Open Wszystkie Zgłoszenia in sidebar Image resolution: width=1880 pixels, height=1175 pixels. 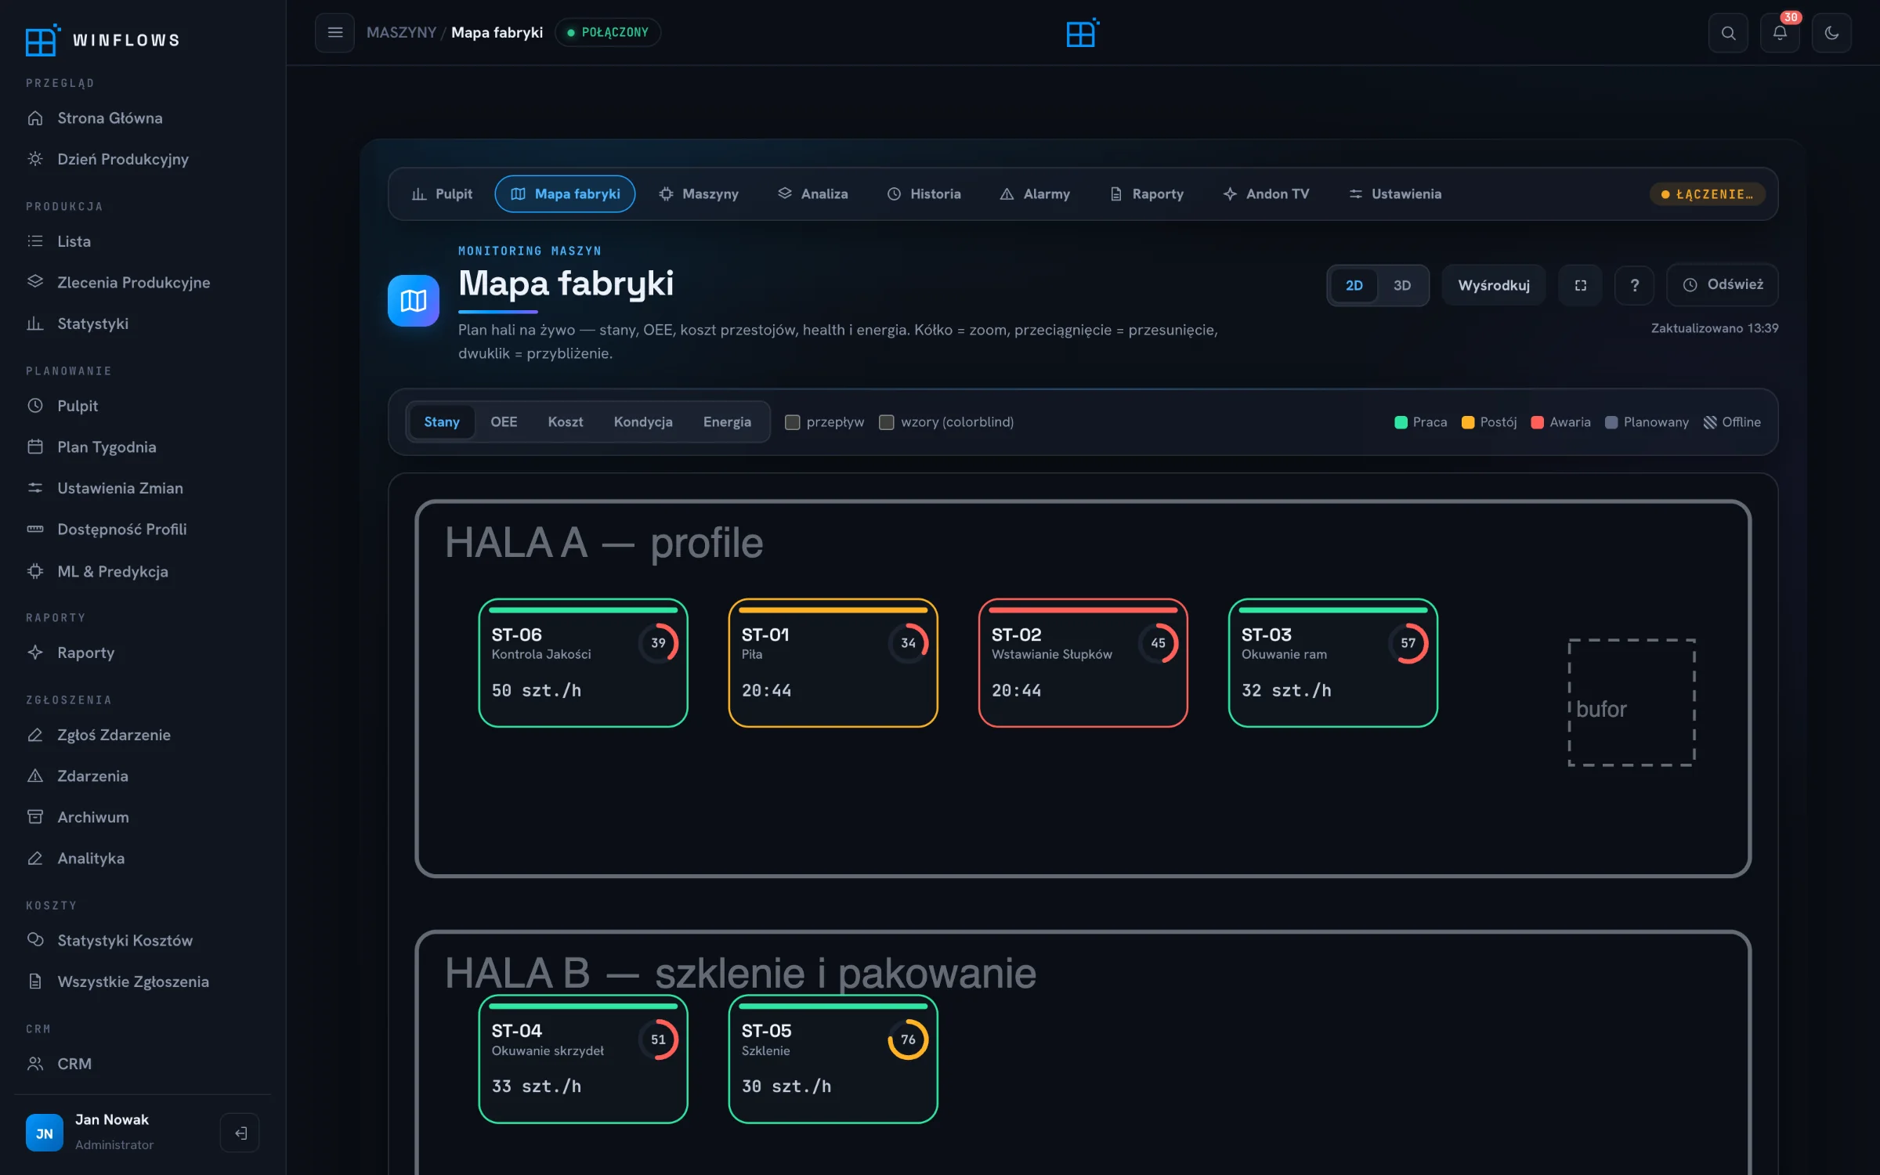(x=143, y=982)
